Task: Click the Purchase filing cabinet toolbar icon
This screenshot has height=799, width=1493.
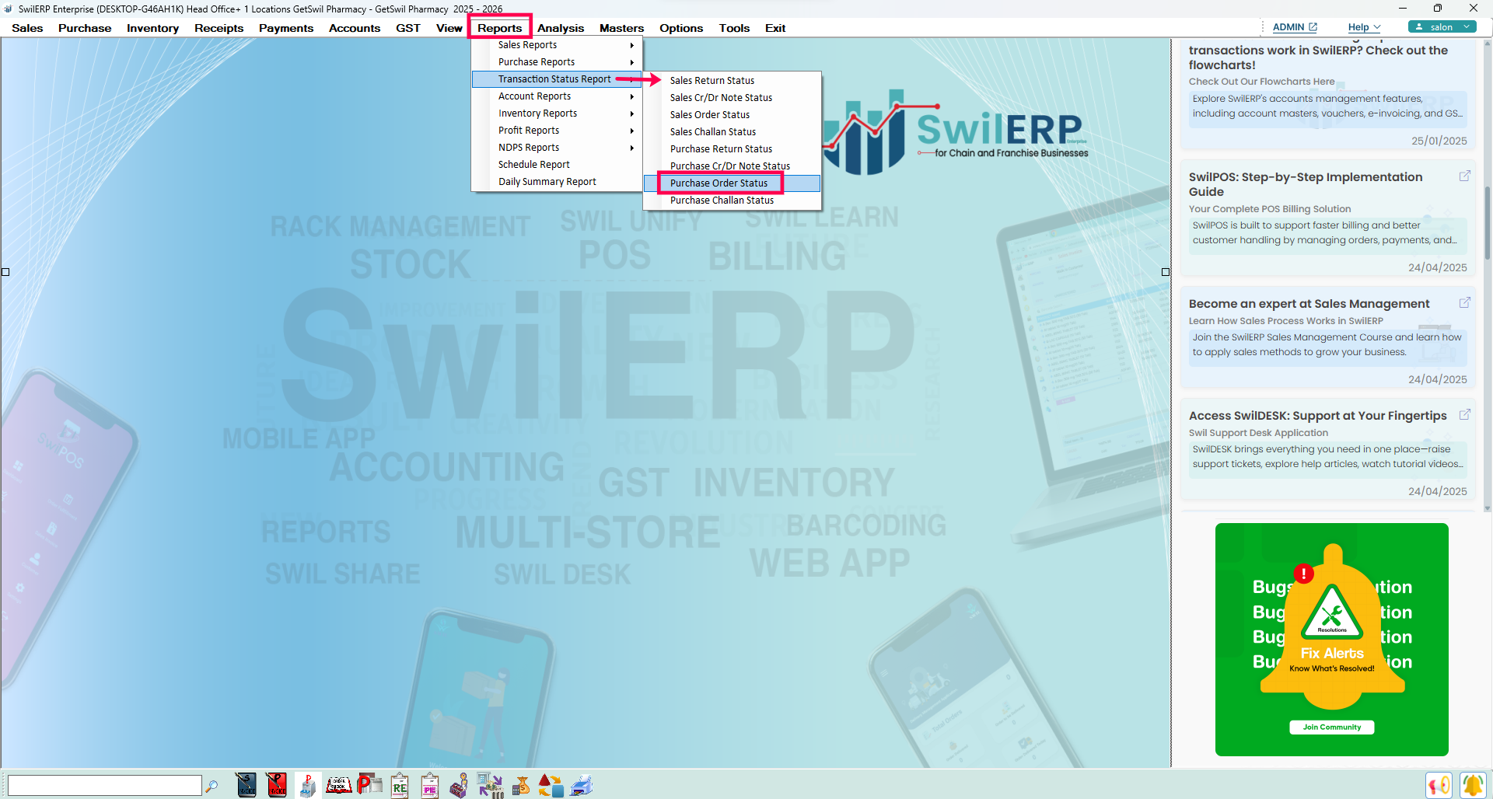Action: (308, 785)
